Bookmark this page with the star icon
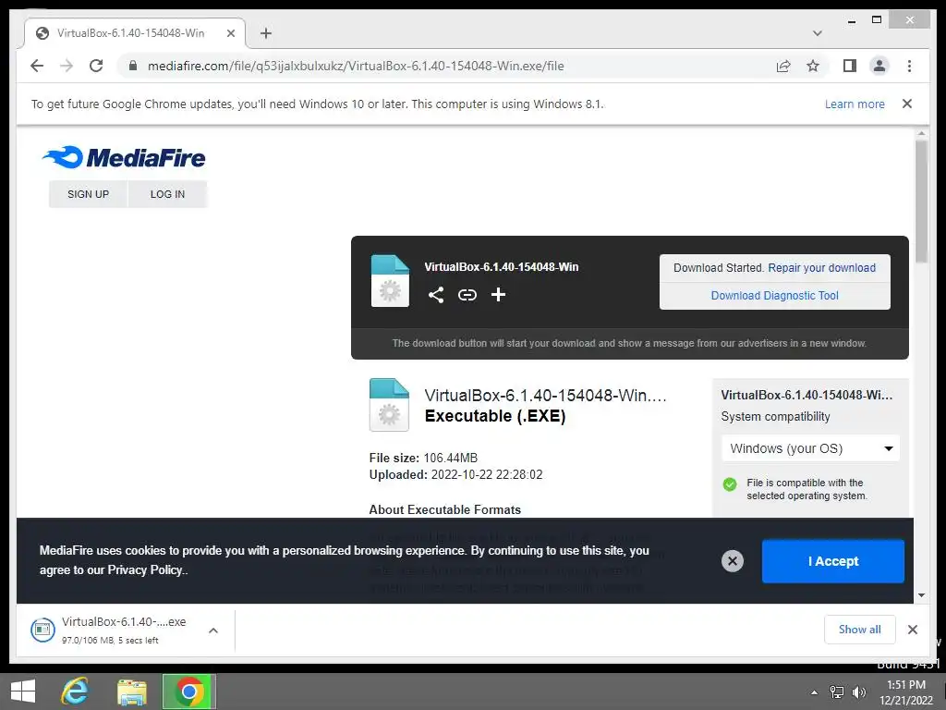Screen dimensions: 946x710 coord(813,66)
